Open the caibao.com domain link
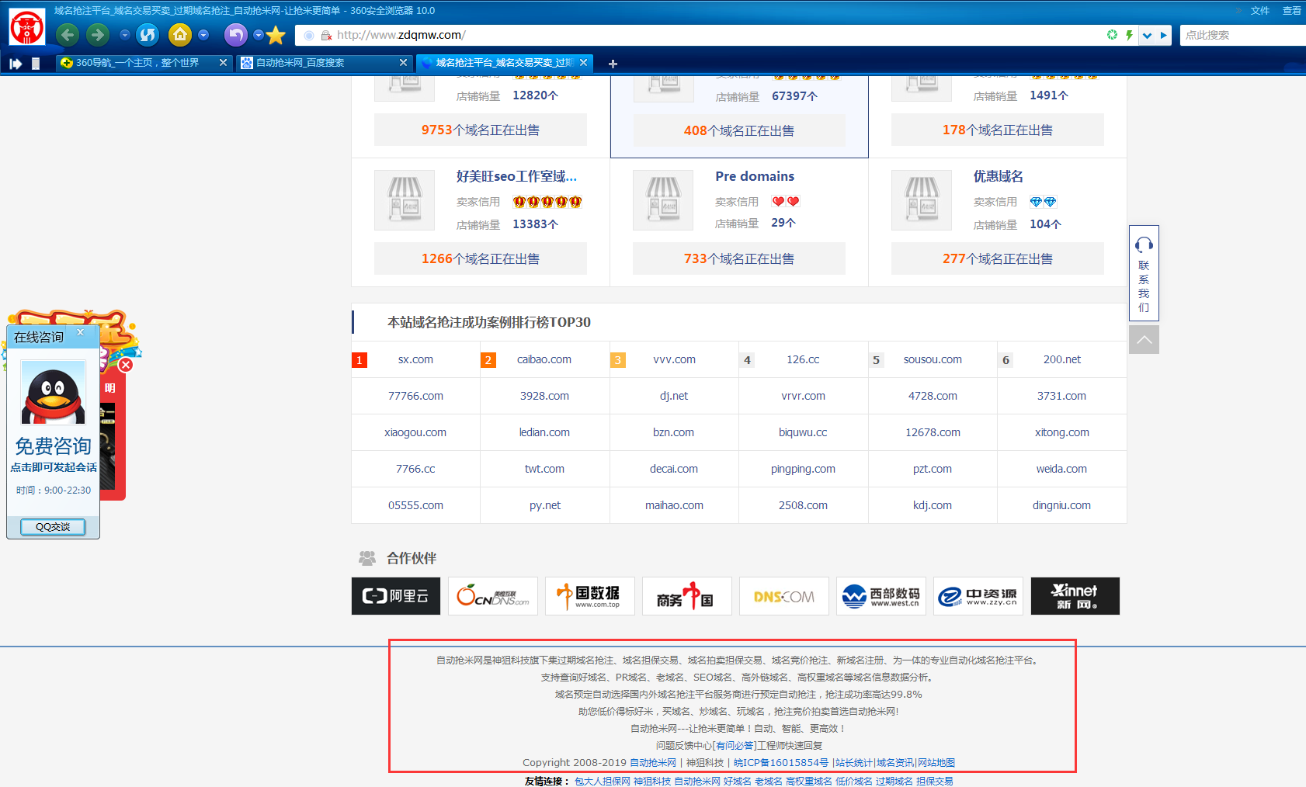Screen dimensions: 1306x787 544,359
